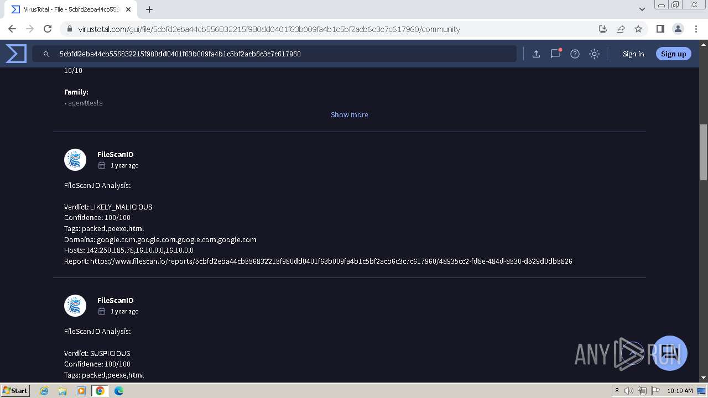Click second FileScanIO username
The width and height of the screenshot is (708, 398).
coord(115,300)
